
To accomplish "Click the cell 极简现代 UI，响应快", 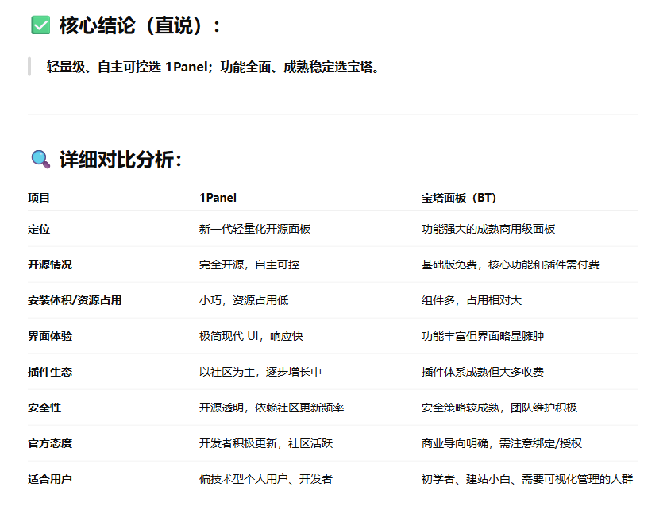I will click(251, 336).
